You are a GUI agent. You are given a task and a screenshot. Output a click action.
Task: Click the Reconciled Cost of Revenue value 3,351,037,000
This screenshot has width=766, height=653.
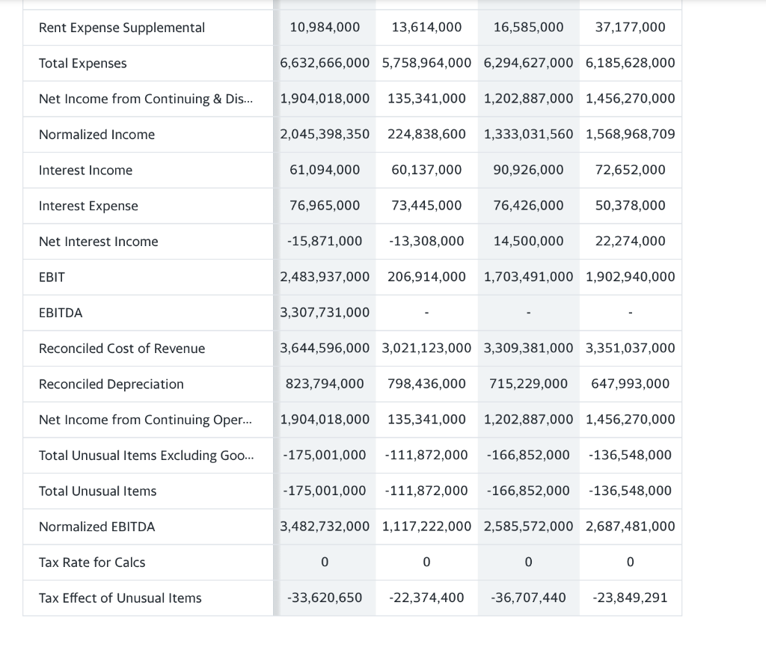(x=630, y=348)
